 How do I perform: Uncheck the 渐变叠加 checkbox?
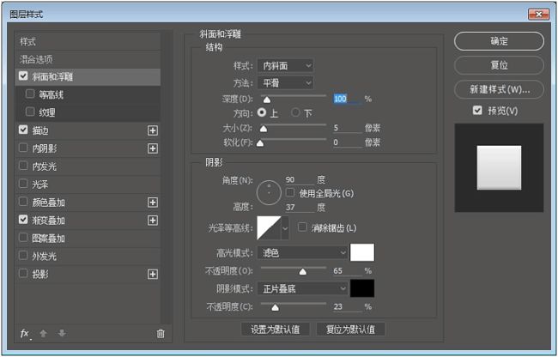point(23,220)
